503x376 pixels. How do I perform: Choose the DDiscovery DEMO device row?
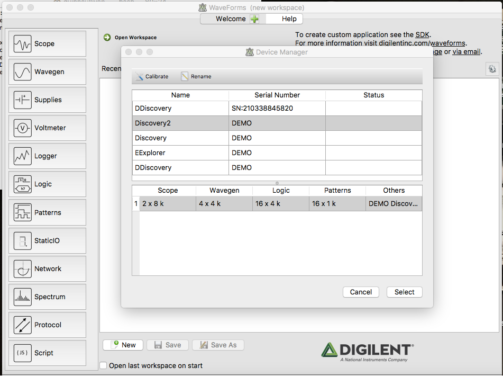click(277, 167)
